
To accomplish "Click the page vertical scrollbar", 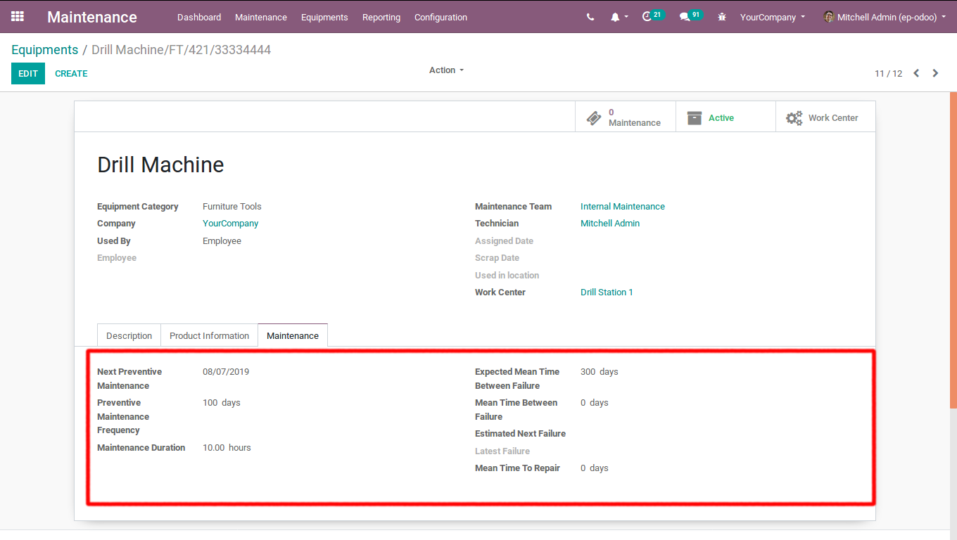I will pyautogui.click(x=953, y=250).
